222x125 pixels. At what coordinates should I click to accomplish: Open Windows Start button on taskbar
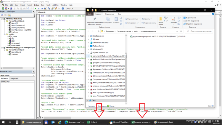(3, 122)
